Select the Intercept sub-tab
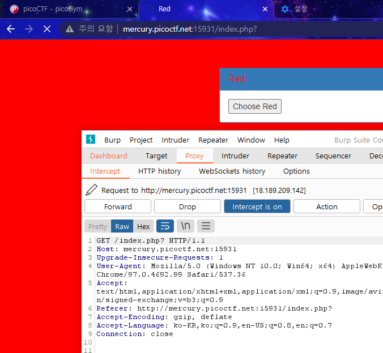Viewport: 383px width, 353px height. (105, 171)
